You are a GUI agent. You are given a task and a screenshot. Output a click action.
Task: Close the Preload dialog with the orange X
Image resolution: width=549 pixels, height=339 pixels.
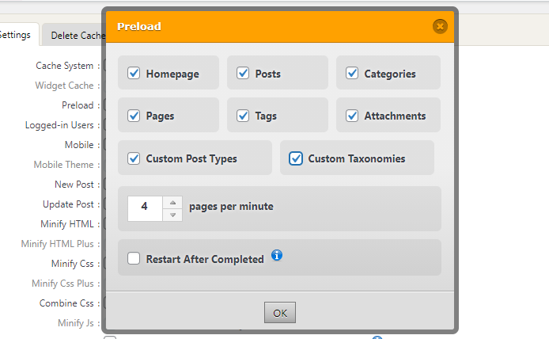(x=440, y=27)
